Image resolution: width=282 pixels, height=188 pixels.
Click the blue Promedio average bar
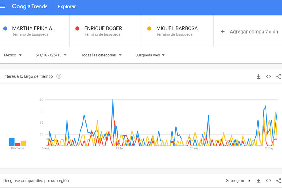pos(12,142)
